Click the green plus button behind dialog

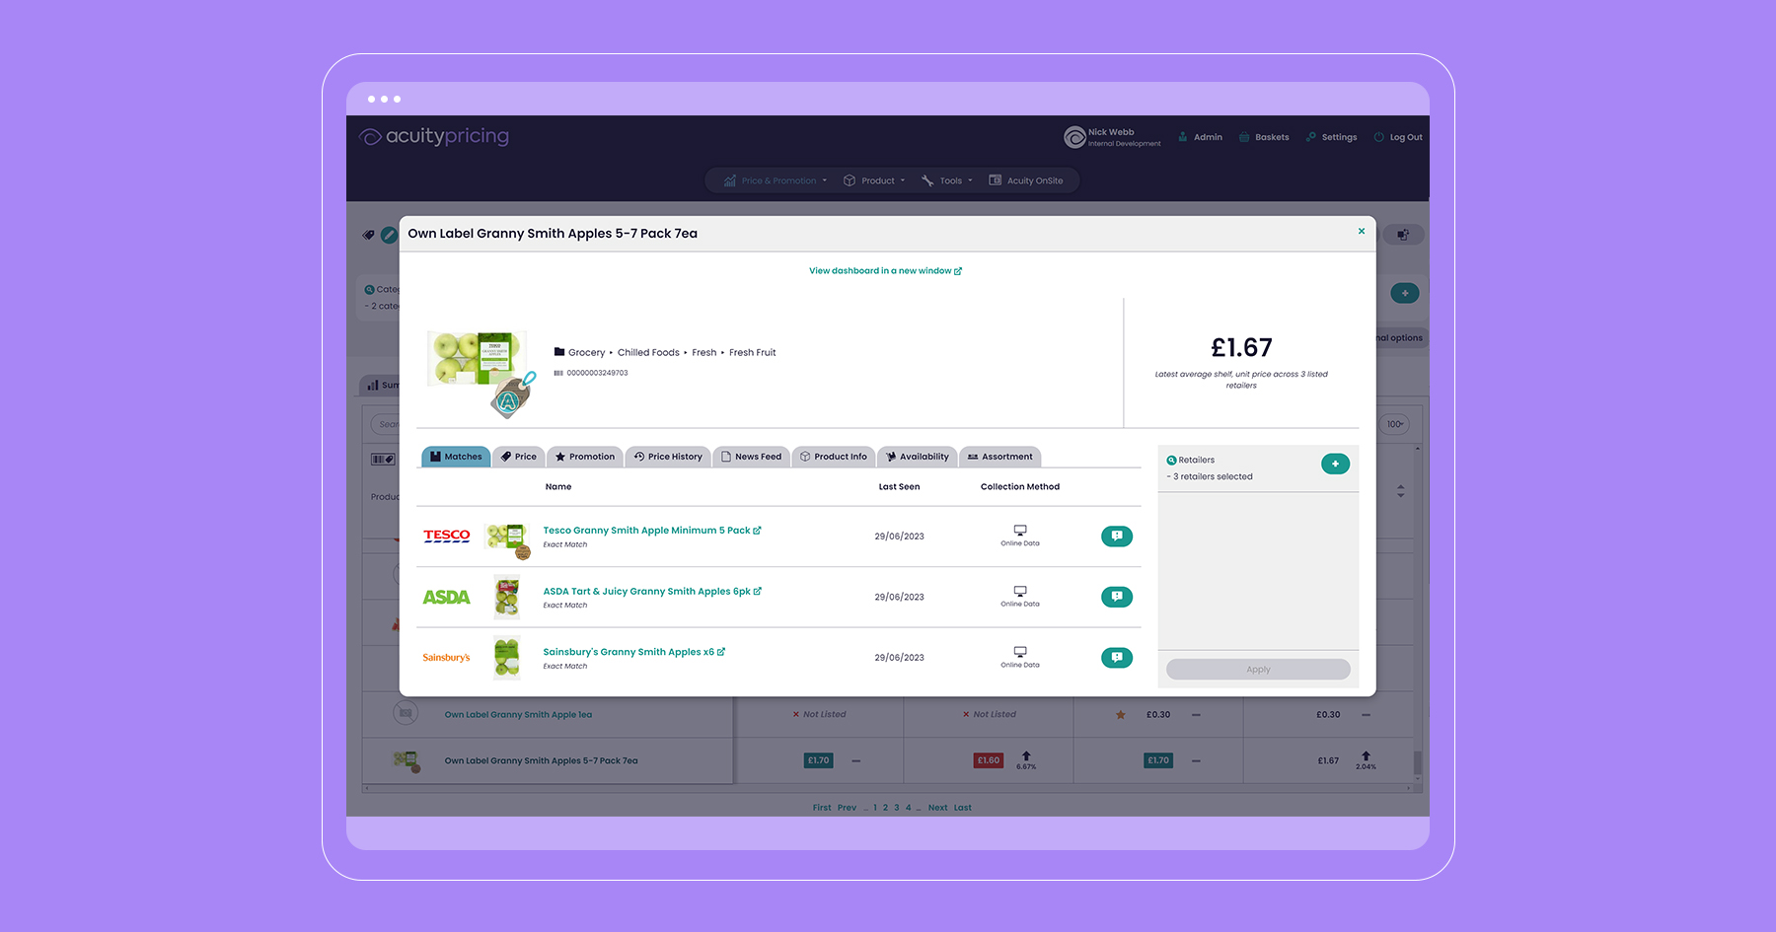1405,293
